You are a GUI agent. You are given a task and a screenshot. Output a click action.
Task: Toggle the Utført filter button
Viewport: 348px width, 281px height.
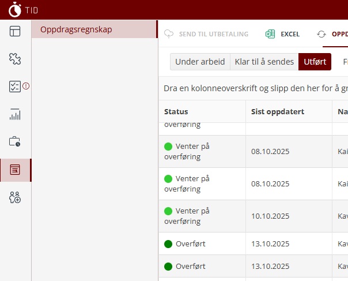tap(315, 62)
